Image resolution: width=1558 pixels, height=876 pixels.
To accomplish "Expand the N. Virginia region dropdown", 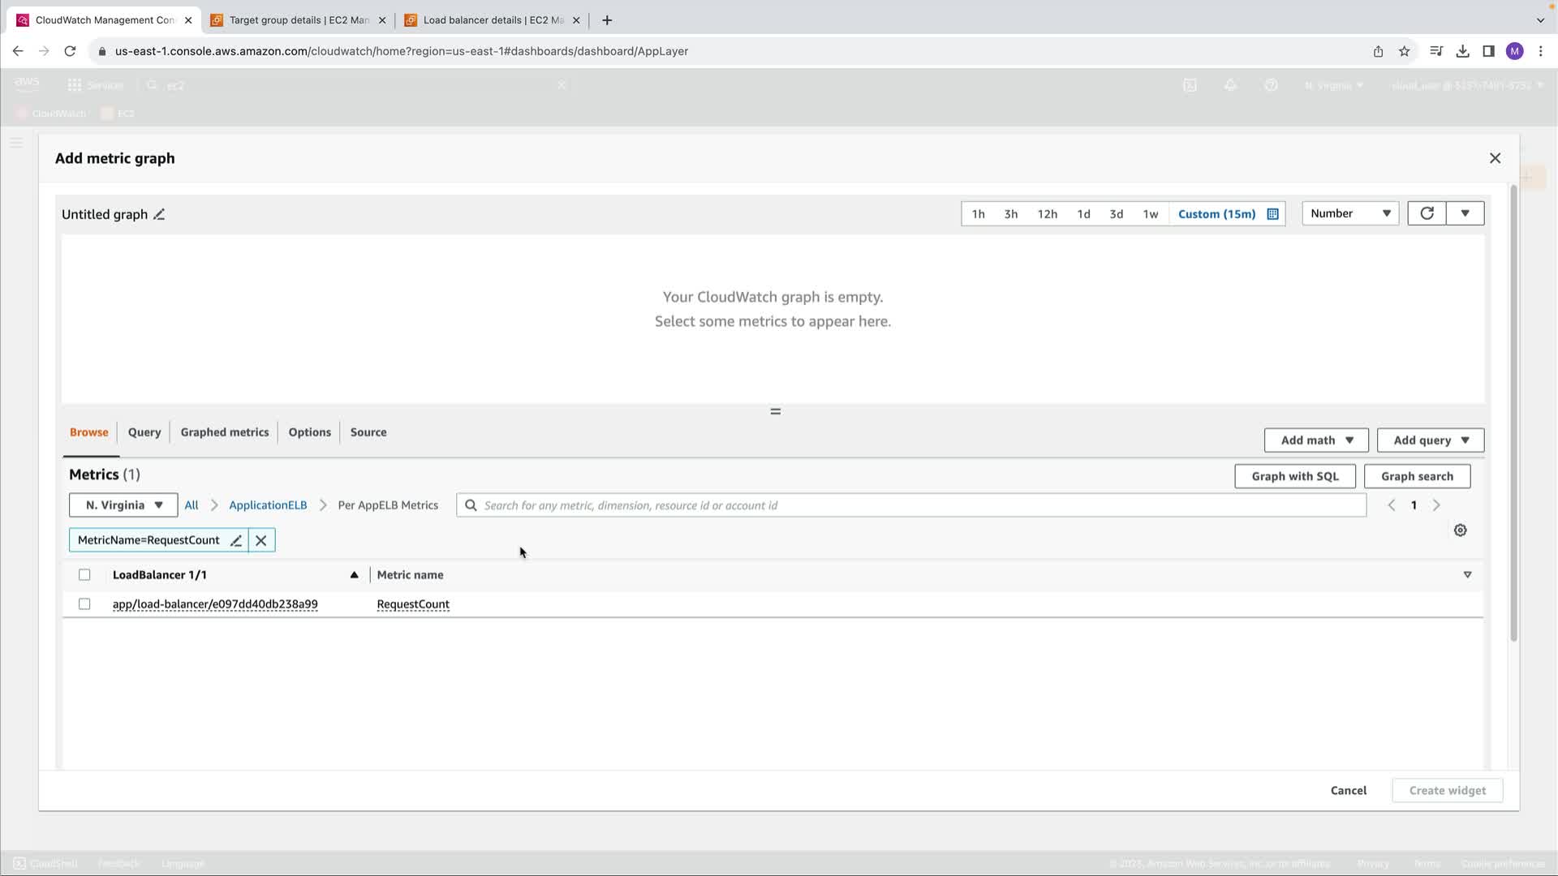I will (x=123, y=505).
